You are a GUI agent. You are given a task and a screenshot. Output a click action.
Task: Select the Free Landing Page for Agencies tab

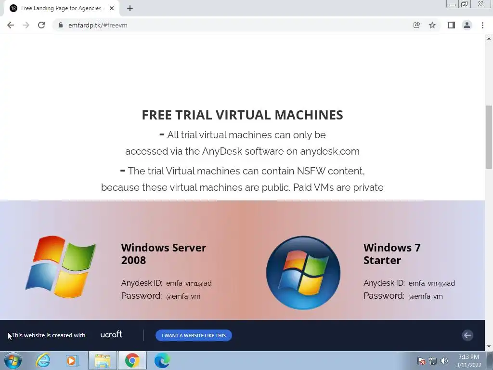pyautogui.click(x=61, y=8)
